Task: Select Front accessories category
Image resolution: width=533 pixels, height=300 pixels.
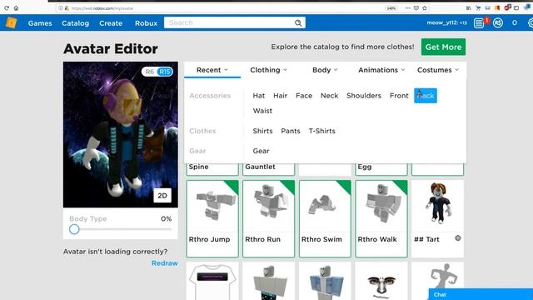Action: click(399, 96)
